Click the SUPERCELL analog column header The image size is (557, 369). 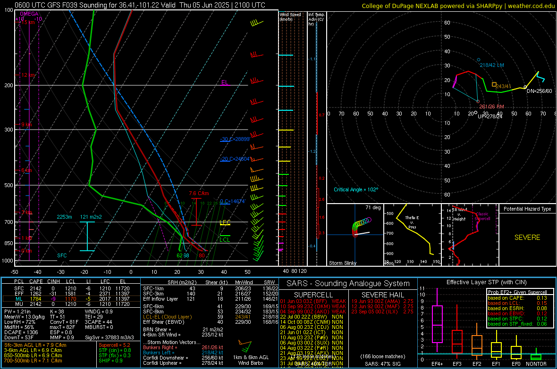(x=313, y=295)
